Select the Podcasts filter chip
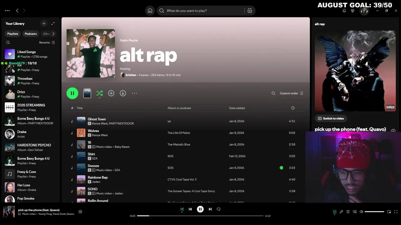 click(31, 34)
